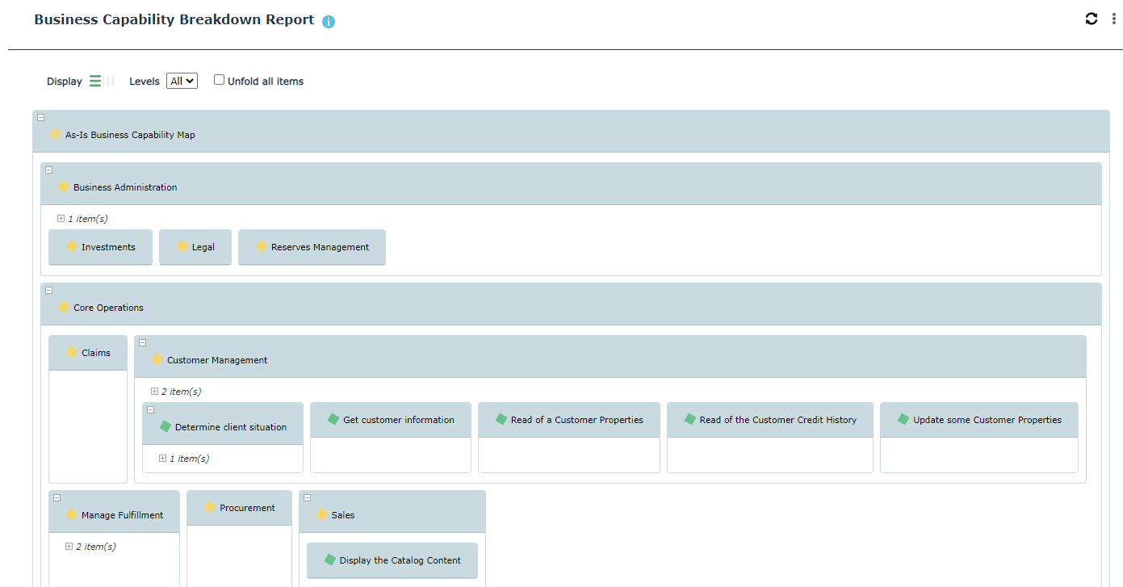
Task: Select the Reserves Management capability
Action: pos(320,247)
